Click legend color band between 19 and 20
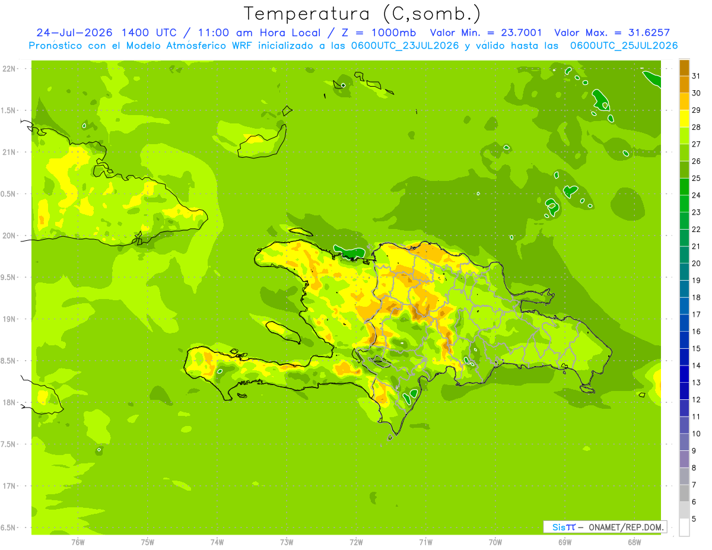Screen dimensions: 712x550 (684, 272)
